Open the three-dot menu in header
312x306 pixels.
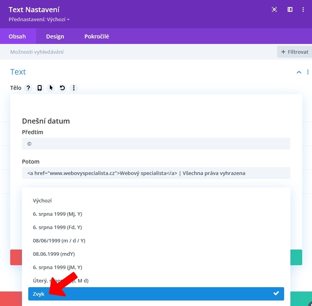pos(303,10)
